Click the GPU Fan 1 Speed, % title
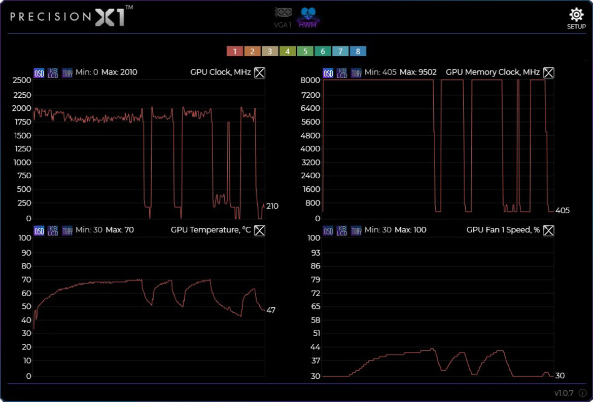The image size is (593, 402). coord(503,230)
